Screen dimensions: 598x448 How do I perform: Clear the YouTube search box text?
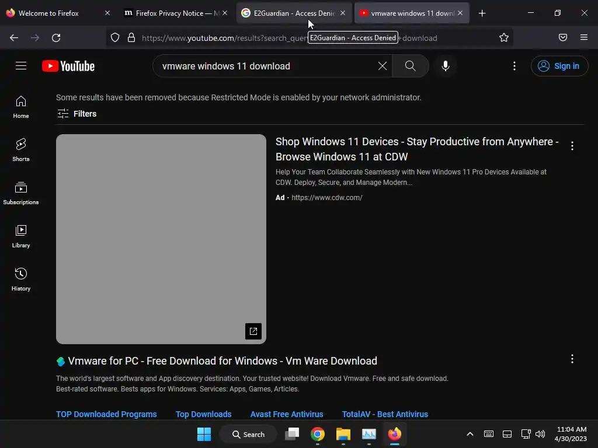pos(382,66)
